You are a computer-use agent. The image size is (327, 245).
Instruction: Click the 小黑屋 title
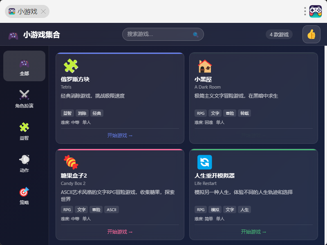[203, 79]
